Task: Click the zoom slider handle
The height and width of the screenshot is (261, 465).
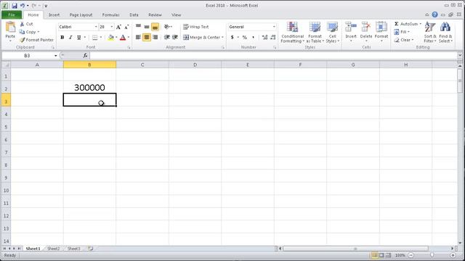Action: coord(432,255)
